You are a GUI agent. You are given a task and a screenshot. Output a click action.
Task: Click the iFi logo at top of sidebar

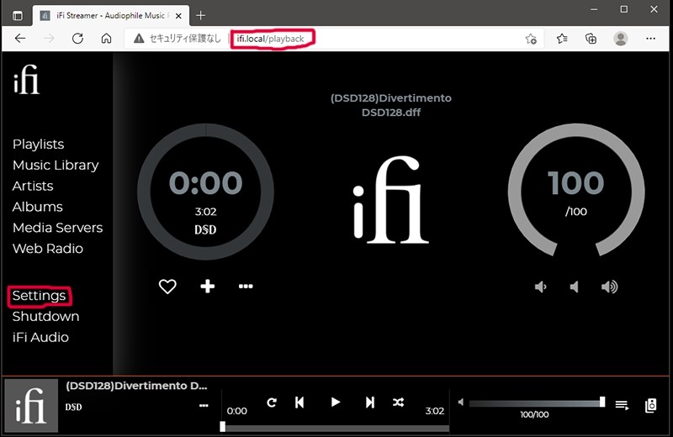(x=26, y=79)
